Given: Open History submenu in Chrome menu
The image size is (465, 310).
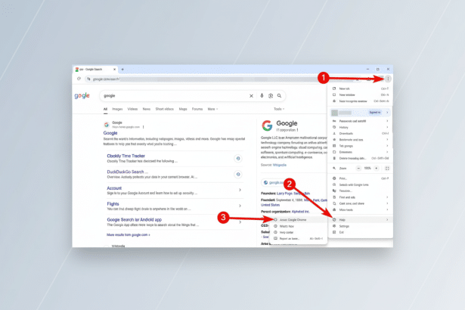Looking at the screenshot, I should pyautogui.click(x=361, y=127).
